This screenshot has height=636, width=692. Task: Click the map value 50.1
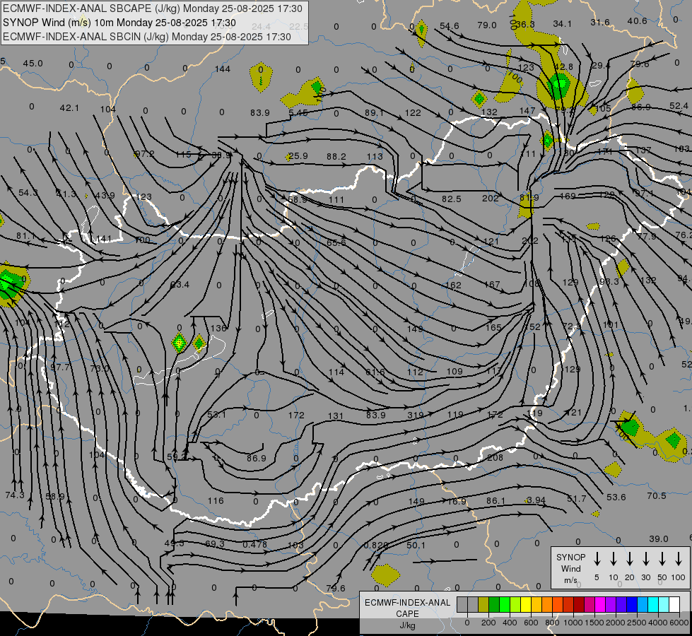pyautogui.click(x=416, y=545)
